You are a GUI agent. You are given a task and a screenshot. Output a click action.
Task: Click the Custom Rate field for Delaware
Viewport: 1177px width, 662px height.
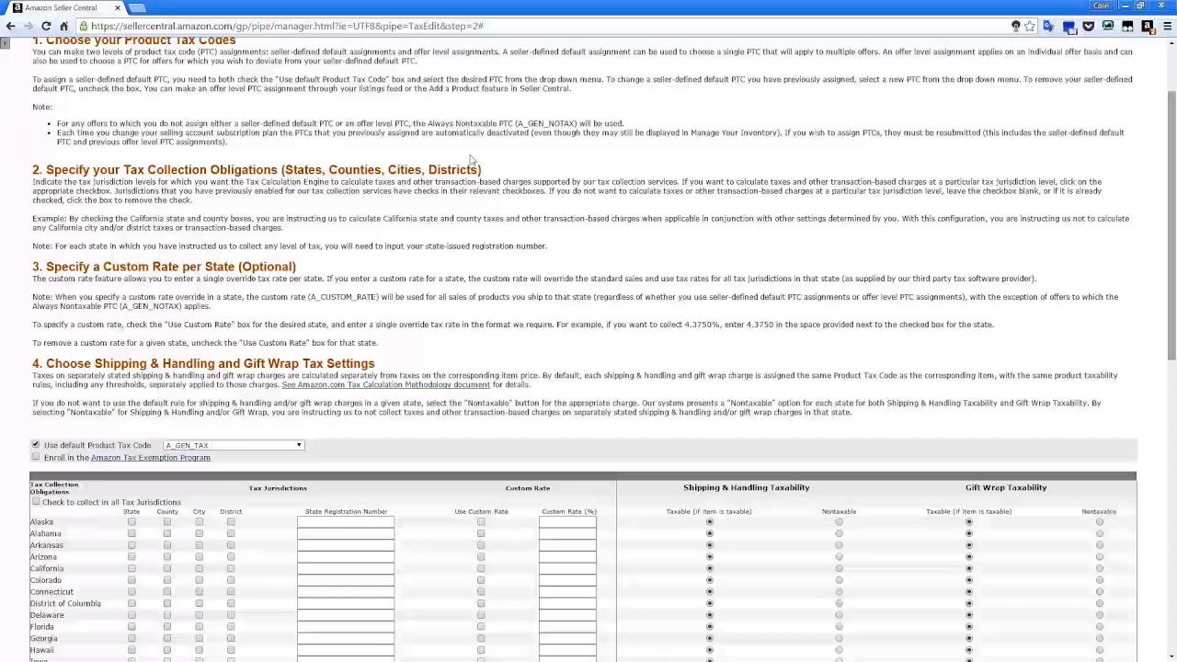[x=567, y=615]
